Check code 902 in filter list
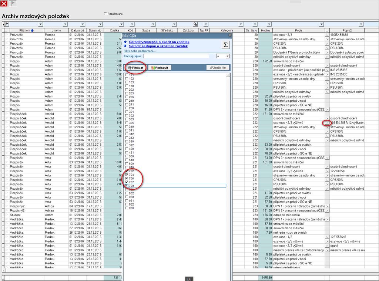 [x=127, y=193]
